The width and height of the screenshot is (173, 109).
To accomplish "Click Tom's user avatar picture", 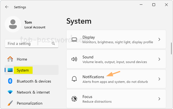I will [13, 24].
